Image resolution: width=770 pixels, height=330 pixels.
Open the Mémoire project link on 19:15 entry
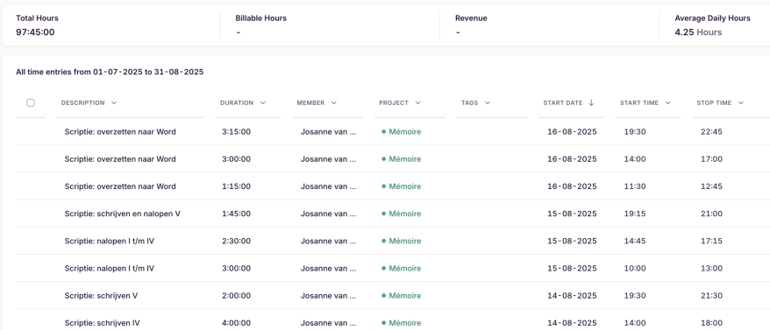[x=404, y=214]
